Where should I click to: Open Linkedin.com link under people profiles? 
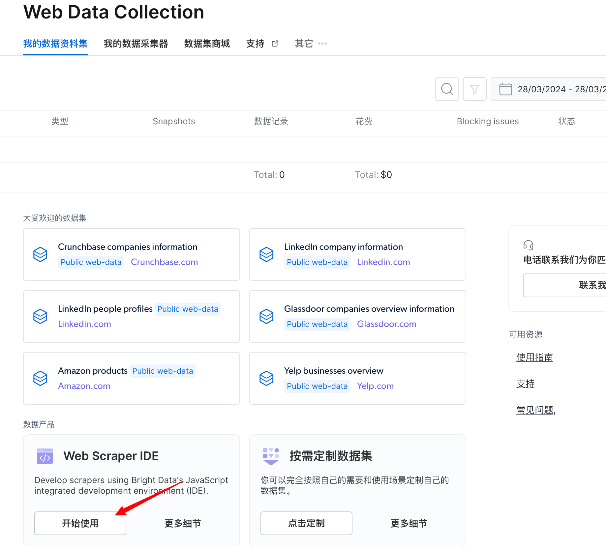[x=84, y=324]
